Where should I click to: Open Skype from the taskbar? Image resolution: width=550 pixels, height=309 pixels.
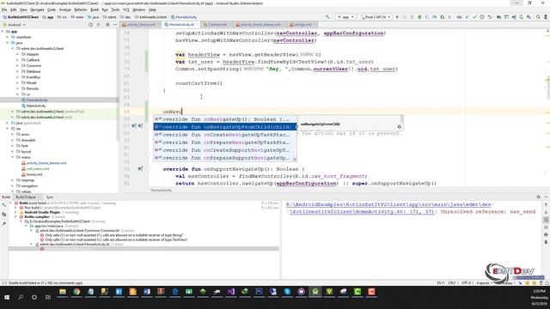click(287, 292)
